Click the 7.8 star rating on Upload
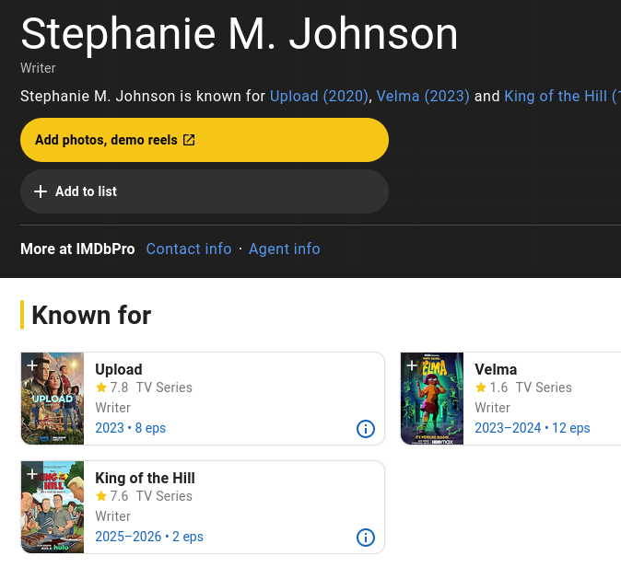 pyautogui.click(x=111, y=388)
